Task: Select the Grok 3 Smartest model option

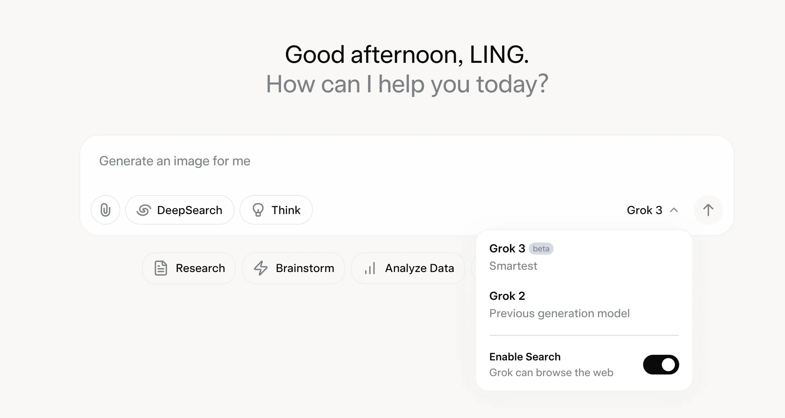Action: point(513,257)
